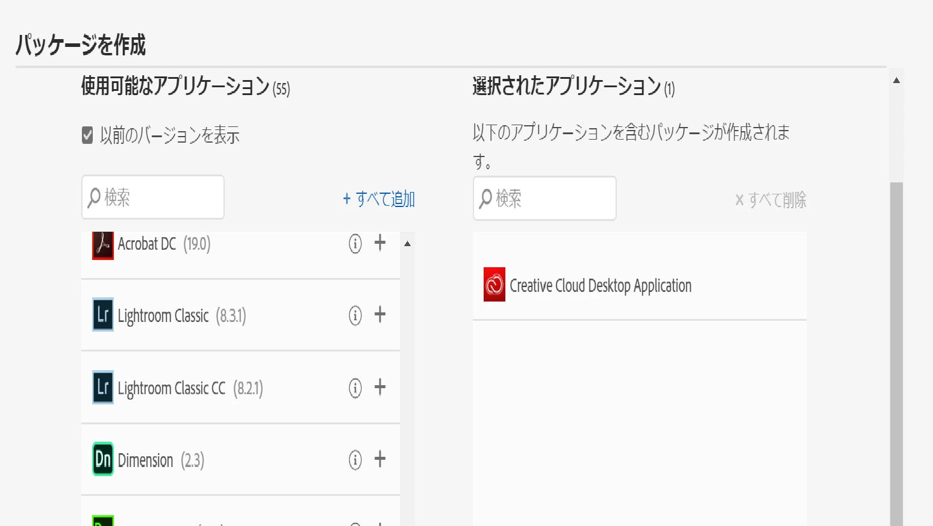Click the パッケージを作成 title
Screen dimensions: 933x526
click(x=81, y=45)
